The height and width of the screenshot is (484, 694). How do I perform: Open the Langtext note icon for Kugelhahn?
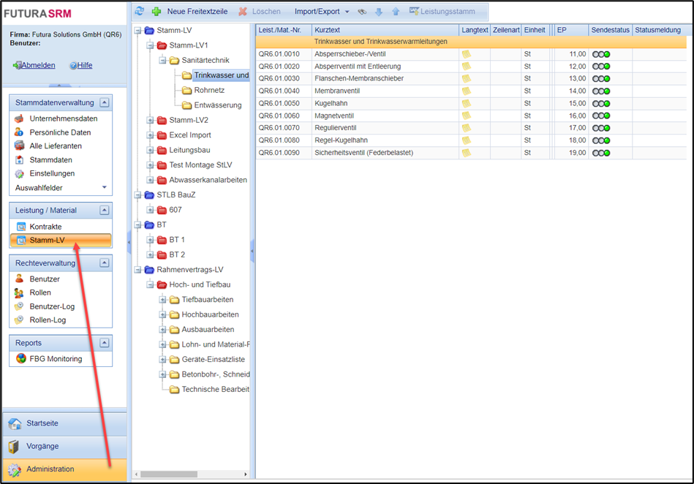(467, 103)
